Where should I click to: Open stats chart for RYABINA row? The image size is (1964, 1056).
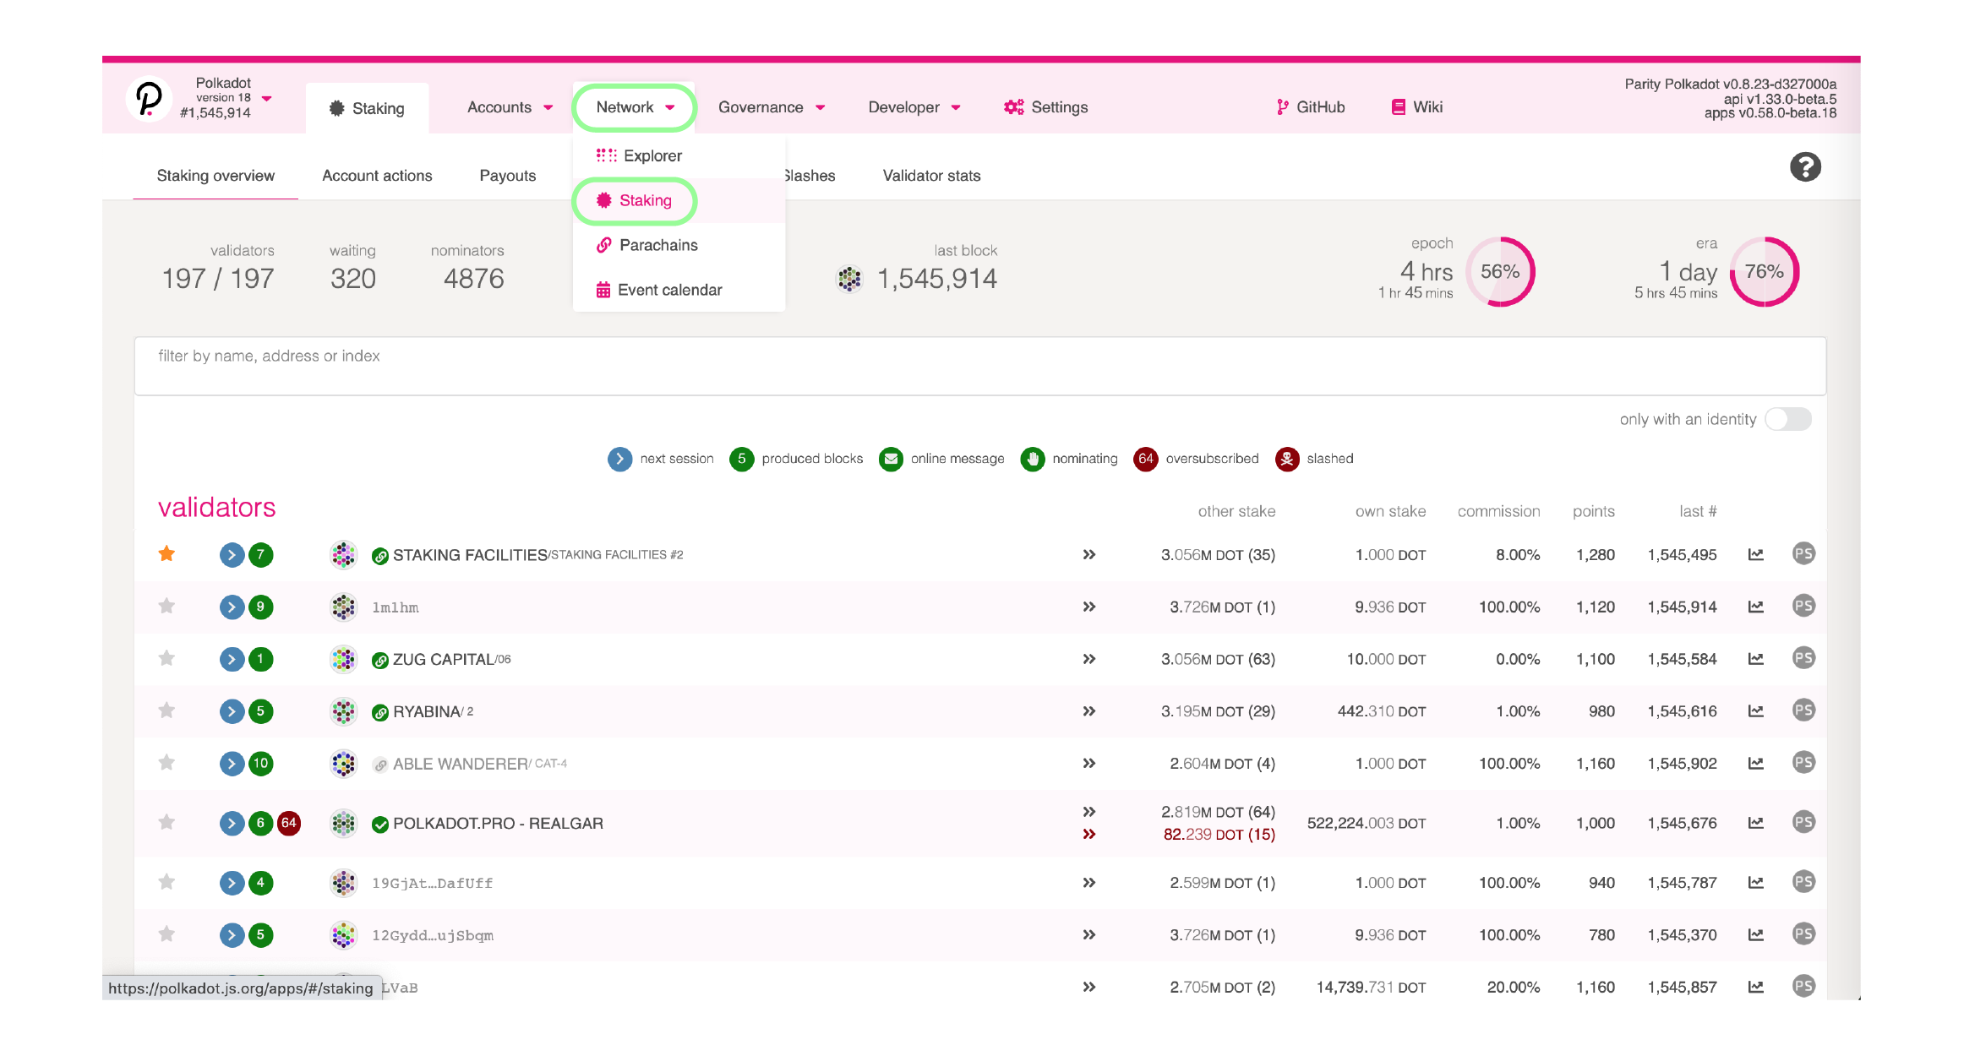[1756, 711]
